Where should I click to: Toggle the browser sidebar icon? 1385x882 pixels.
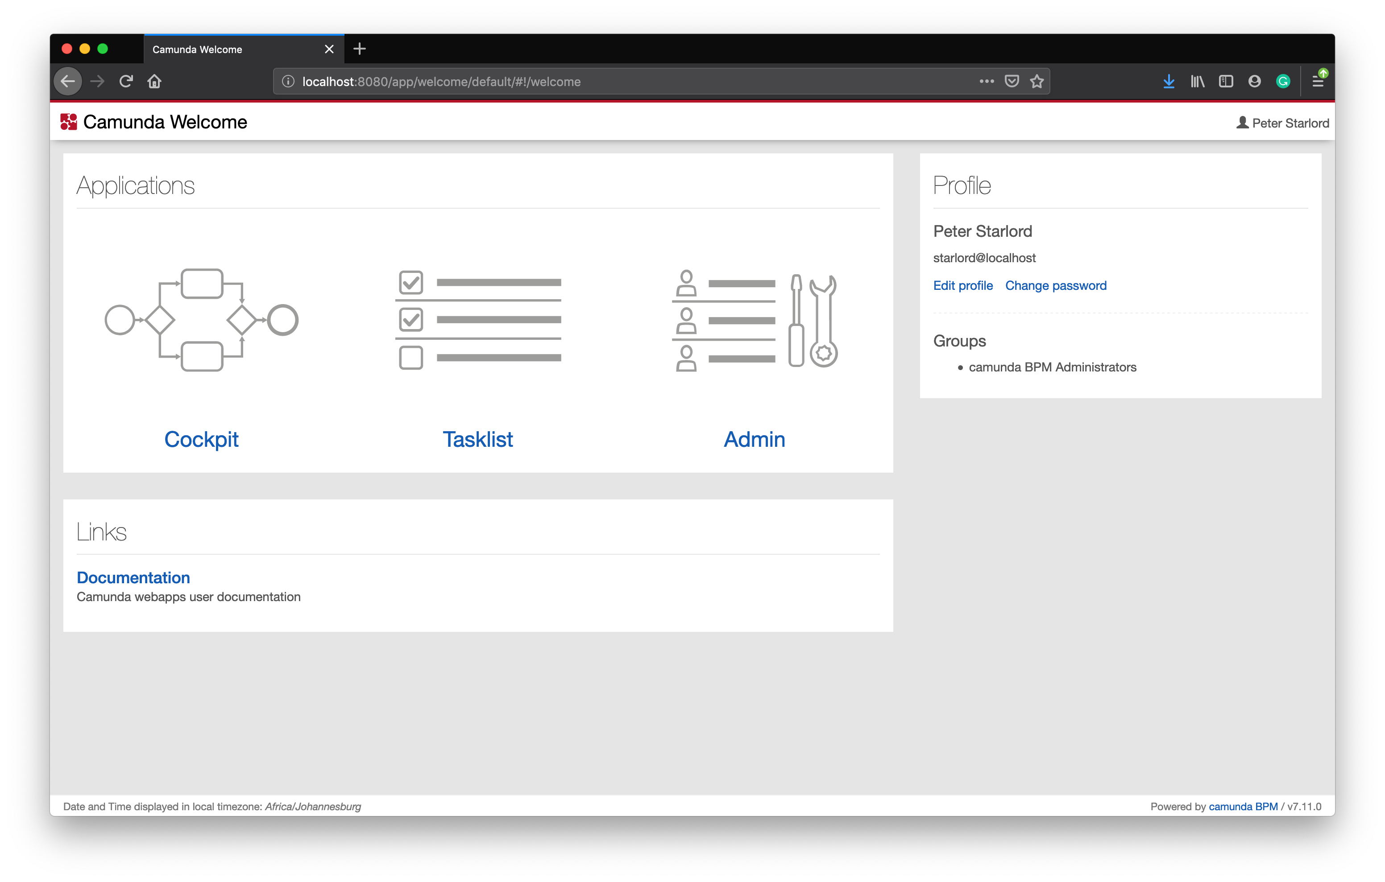point(1226,82)
